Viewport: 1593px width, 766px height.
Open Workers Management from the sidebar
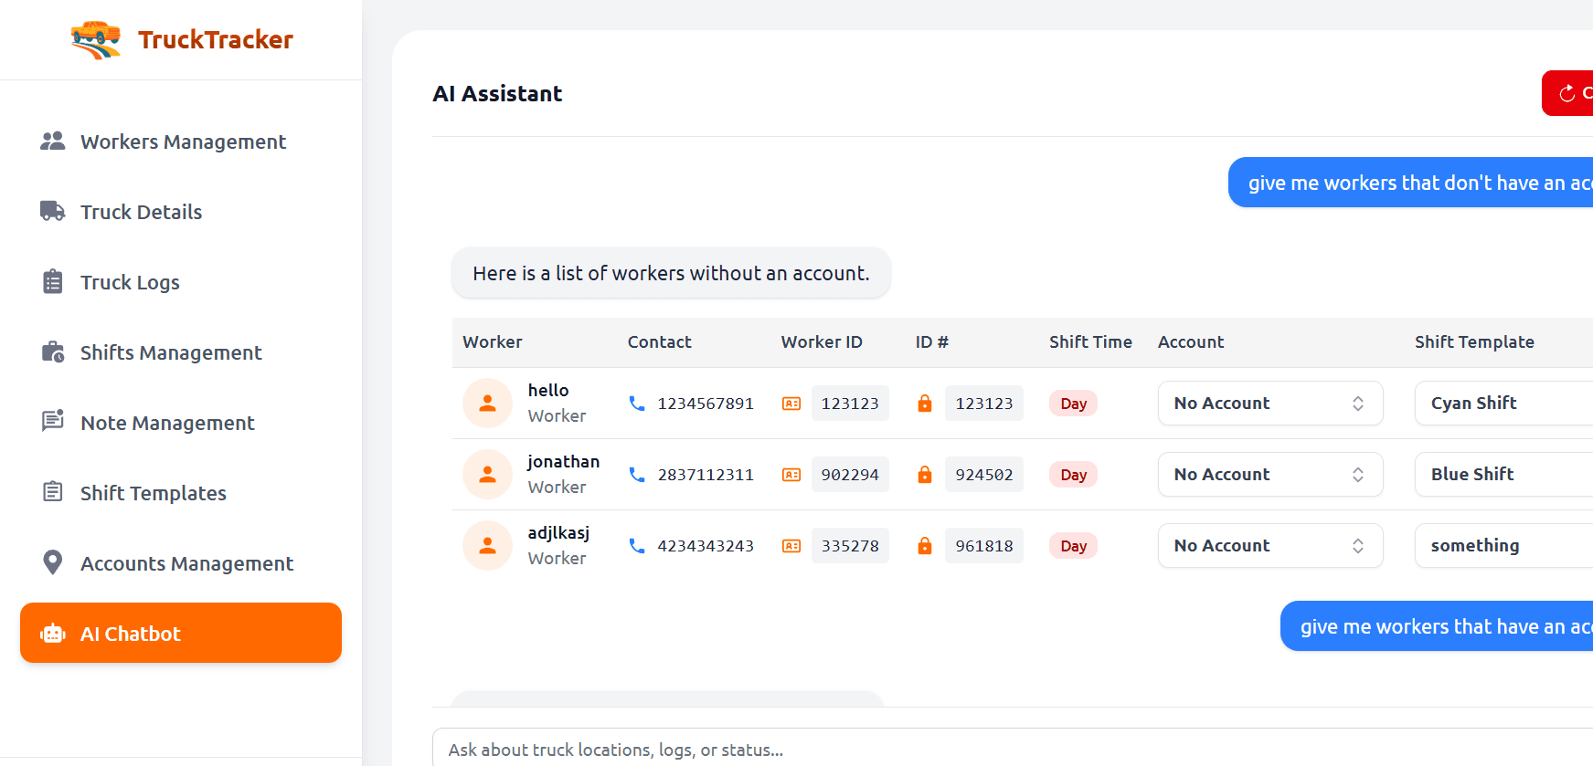pos(182,142)
